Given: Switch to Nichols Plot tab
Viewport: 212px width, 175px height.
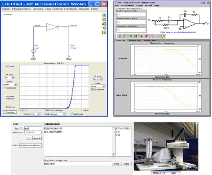Looking at the screenshot, I should tap(135, 41).
